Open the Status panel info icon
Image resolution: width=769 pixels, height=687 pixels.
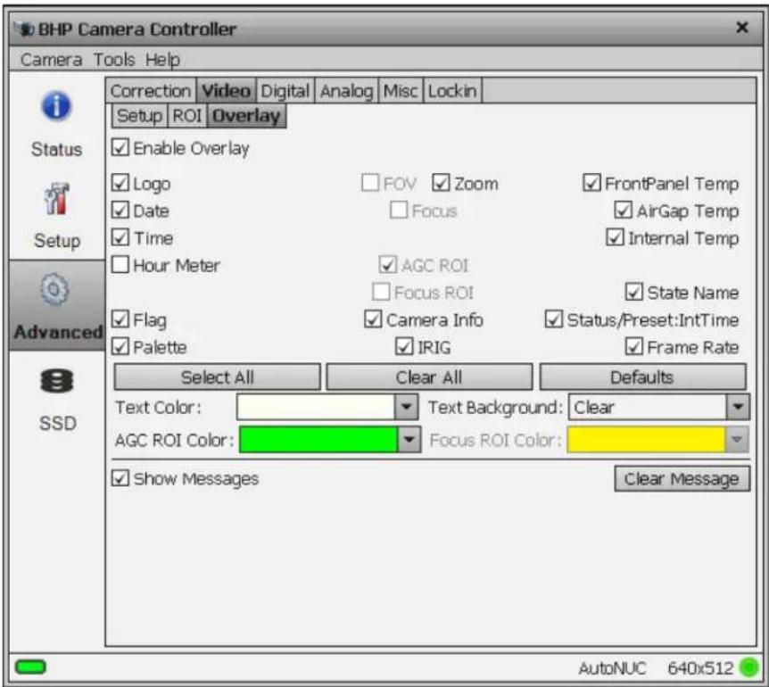tap(56, 106)
